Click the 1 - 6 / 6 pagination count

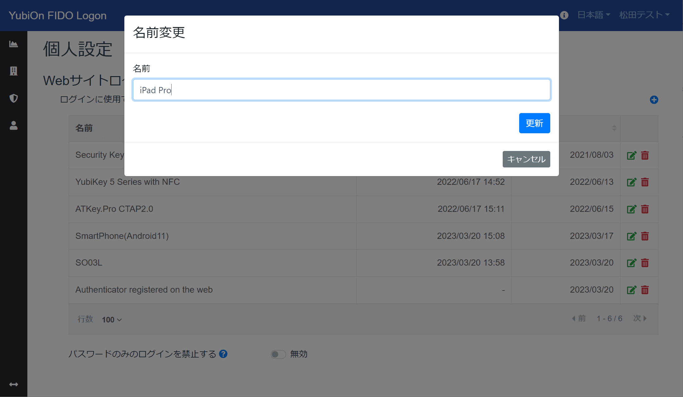click(609, 318)
